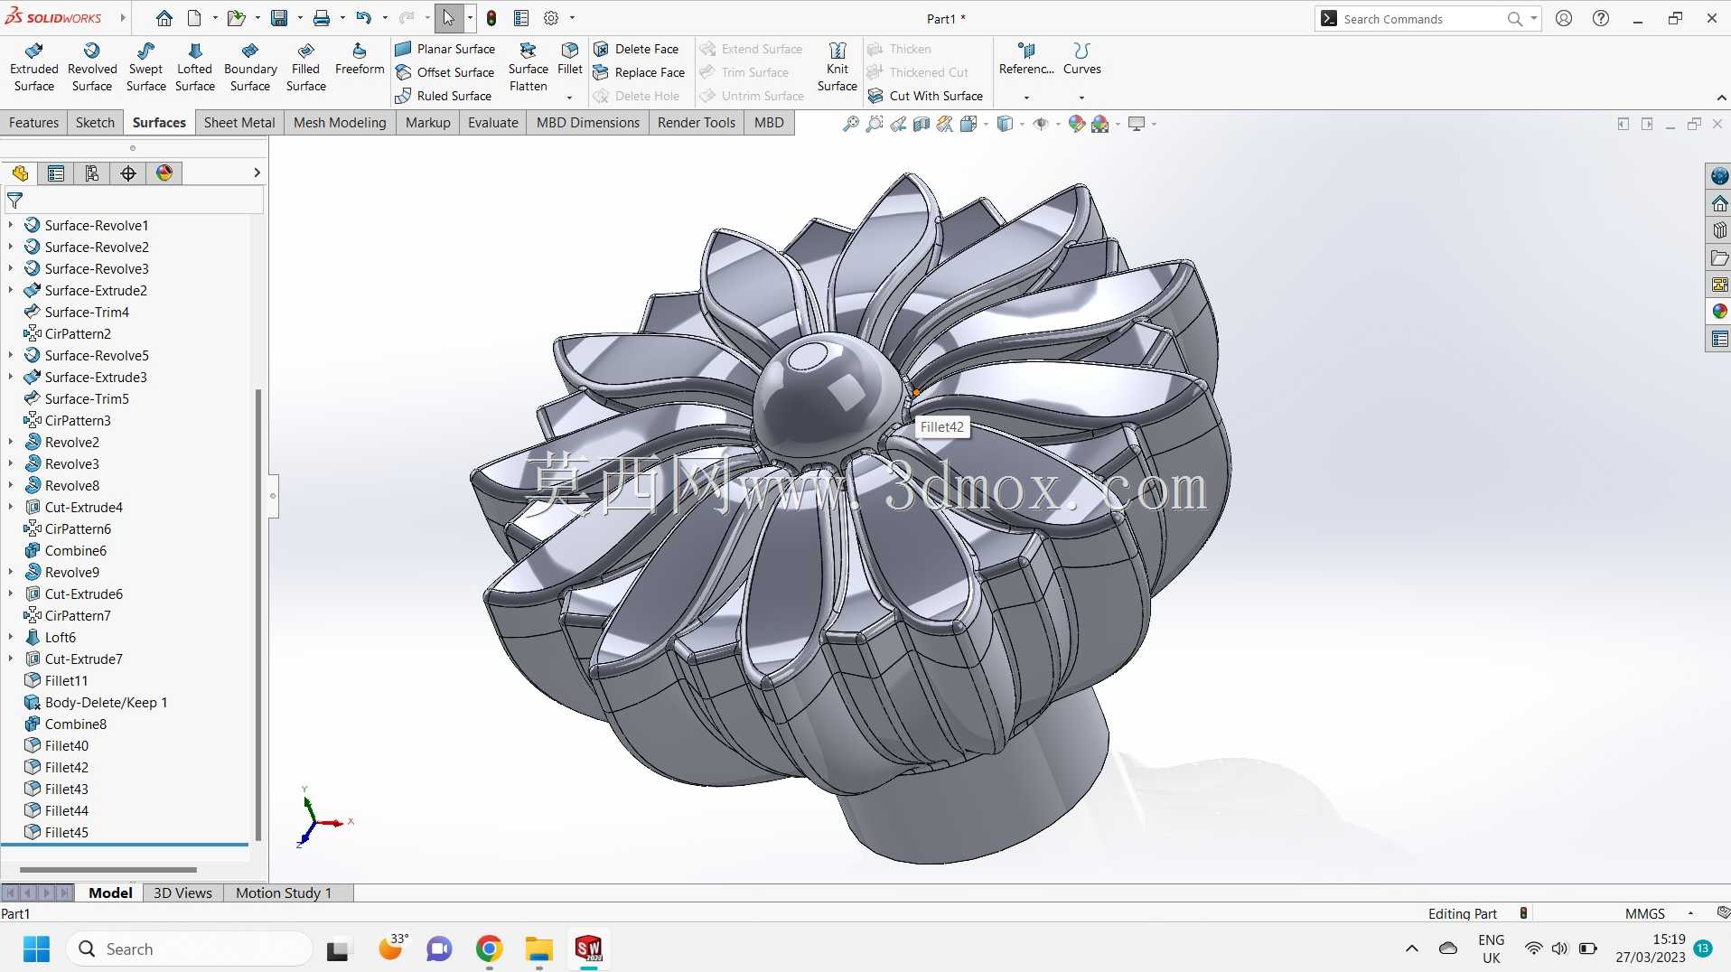Select the Revolved Surface tool
Screen dimensions: 1731x972
point(92,68)
